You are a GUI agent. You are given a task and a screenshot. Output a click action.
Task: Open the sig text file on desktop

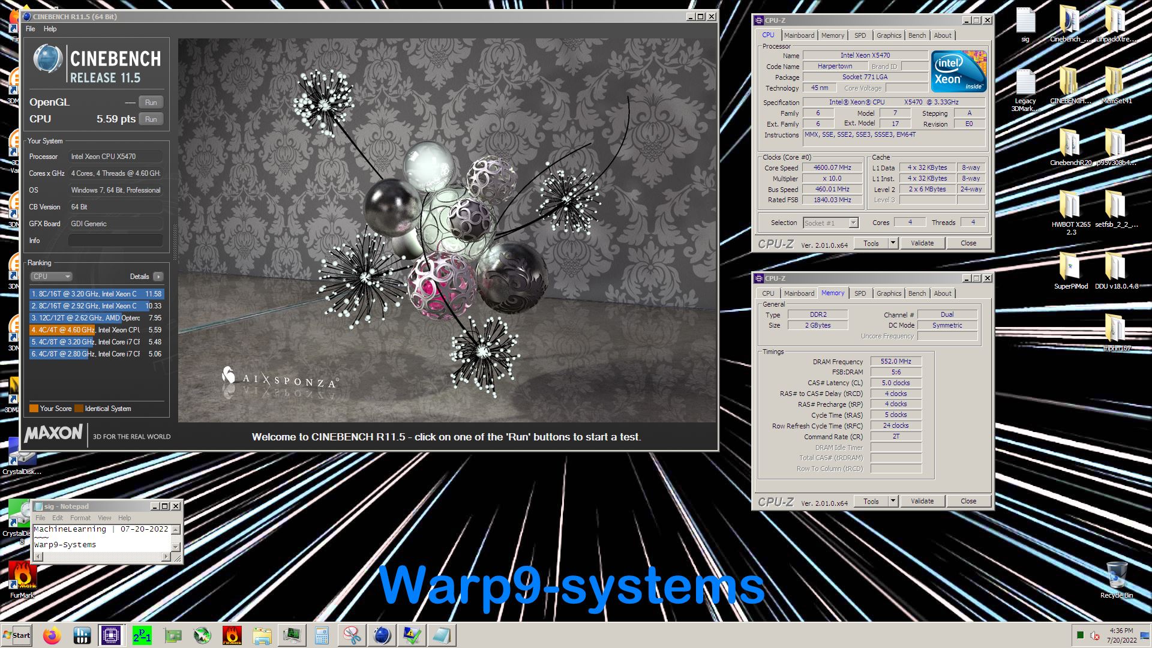(1025, 25)
